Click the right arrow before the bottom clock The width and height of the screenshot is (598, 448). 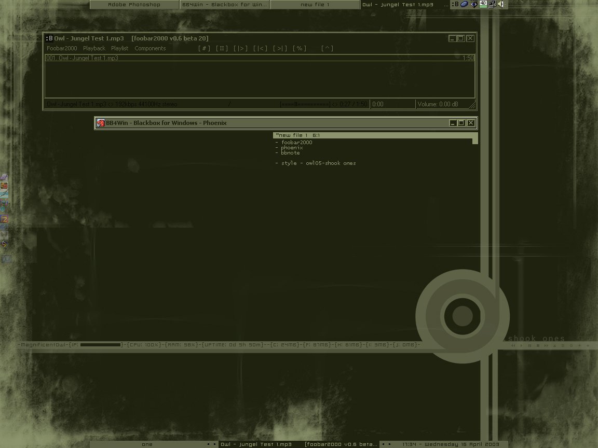pos(389,444)
